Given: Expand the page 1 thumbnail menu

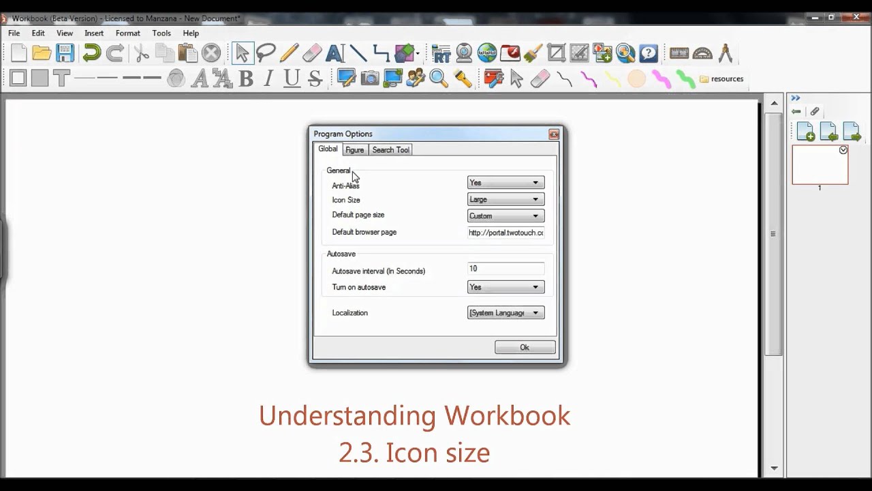Looking at the screenshot, I should [843, 149].
